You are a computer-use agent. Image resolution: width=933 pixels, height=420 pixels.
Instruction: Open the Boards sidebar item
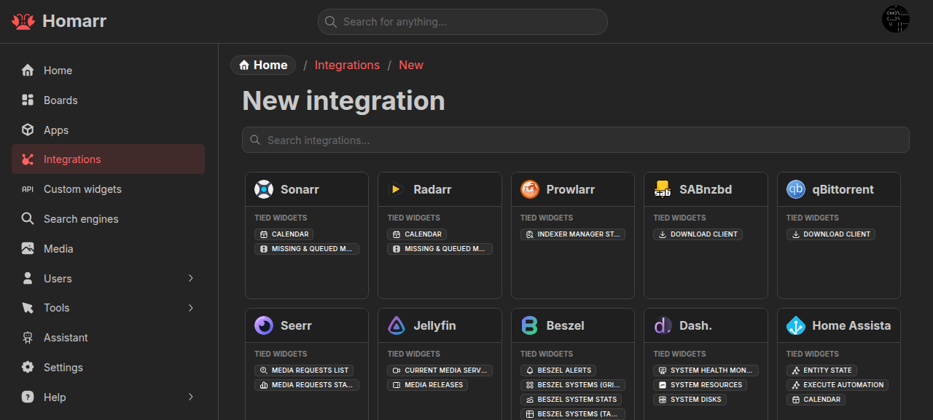(x=108, y=100)
